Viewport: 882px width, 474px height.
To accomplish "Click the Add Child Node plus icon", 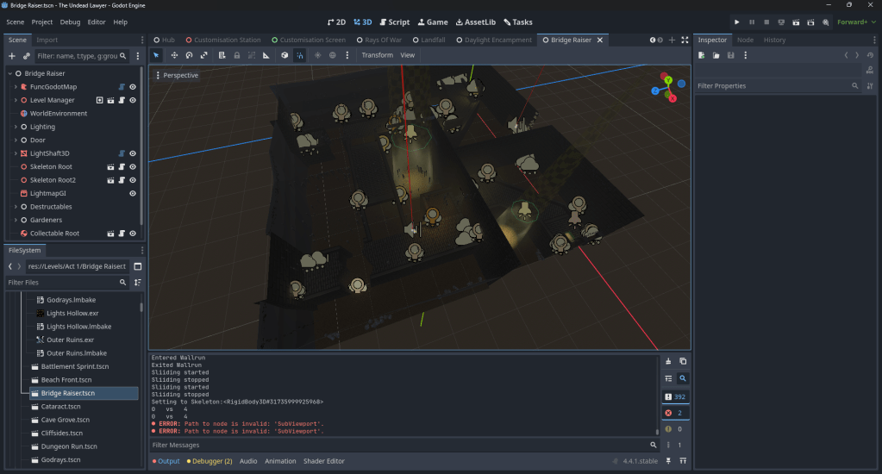I will 12,56.
